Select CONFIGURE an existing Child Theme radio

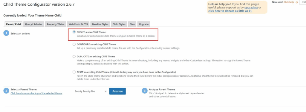pos(74,44)
